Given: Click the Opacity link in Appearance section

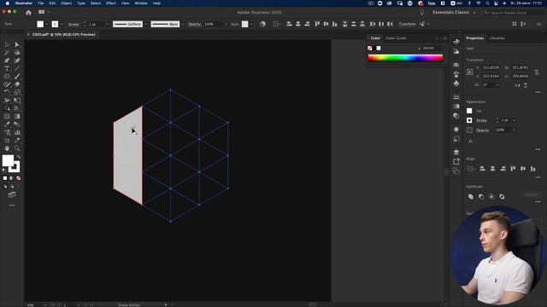Looking at the screenshot, I should pos(482,130).
